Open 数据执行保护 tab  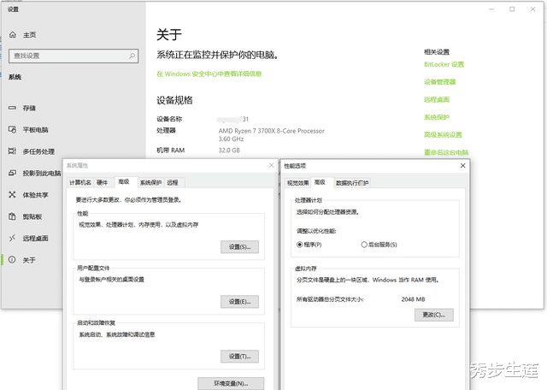(352, 183)
